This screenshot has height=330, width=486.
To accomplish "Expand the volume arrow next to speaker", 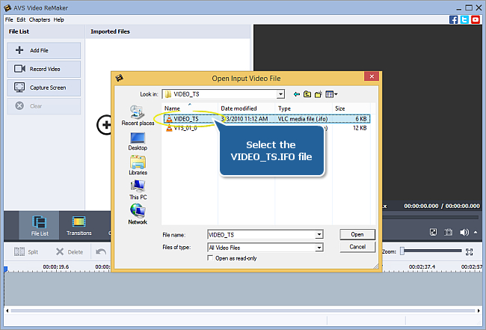I will point(476,232).
